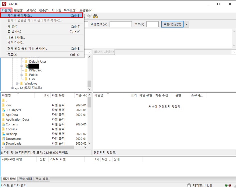Open the 보기(V) menu
The height and width of the screenshot is (188, 236).
[31, 10]
